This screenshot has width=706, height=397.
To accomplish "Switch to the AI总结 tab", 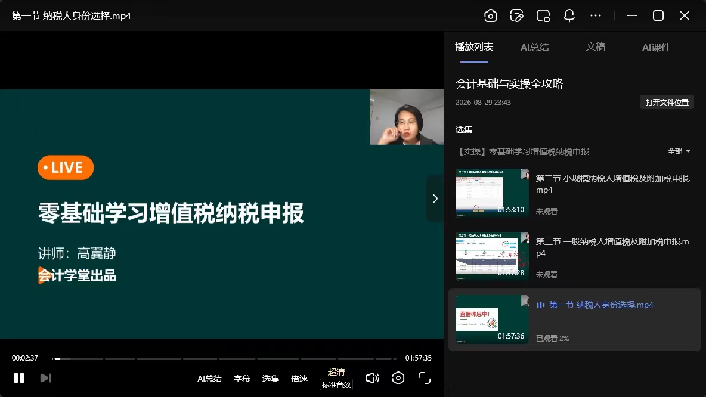I will [534, 47].
